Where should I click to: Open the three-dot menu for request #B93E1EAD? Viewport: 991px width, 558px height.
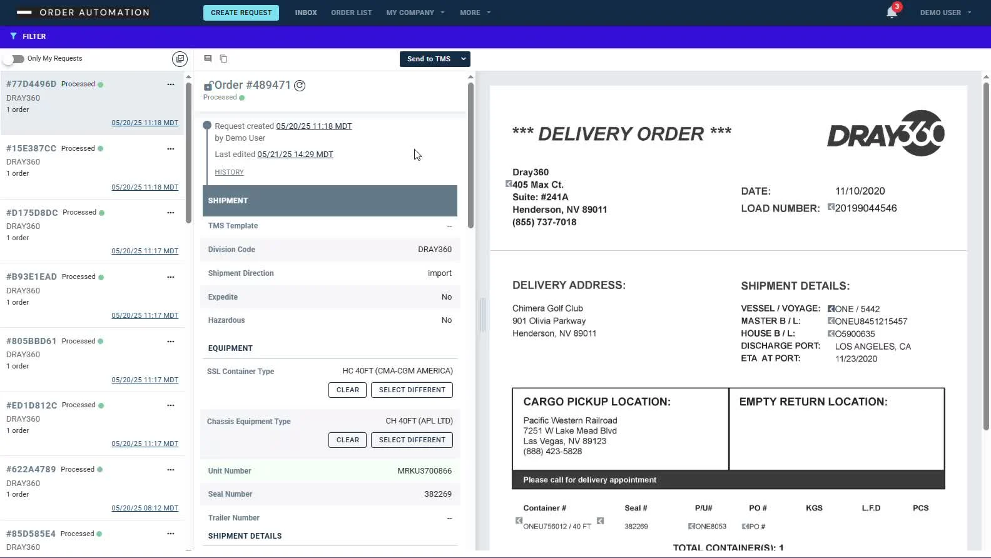click(170, 277)
